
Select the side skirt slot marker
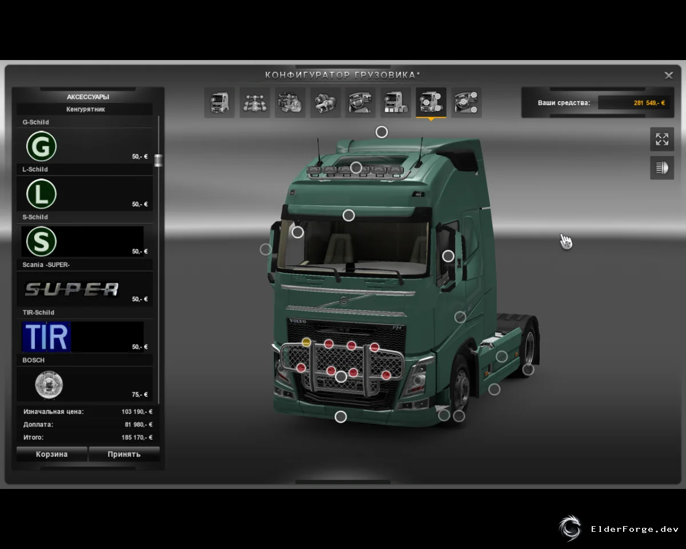501,357
